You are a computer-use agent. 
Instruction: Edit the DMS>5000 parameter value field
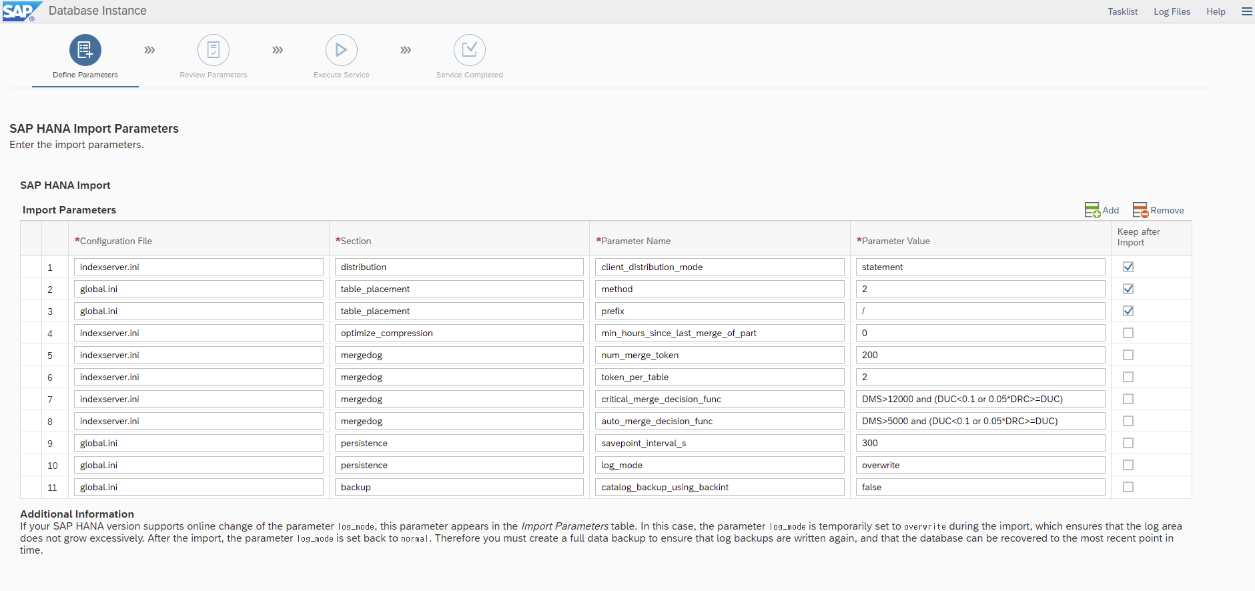click(x=981, y=421)
